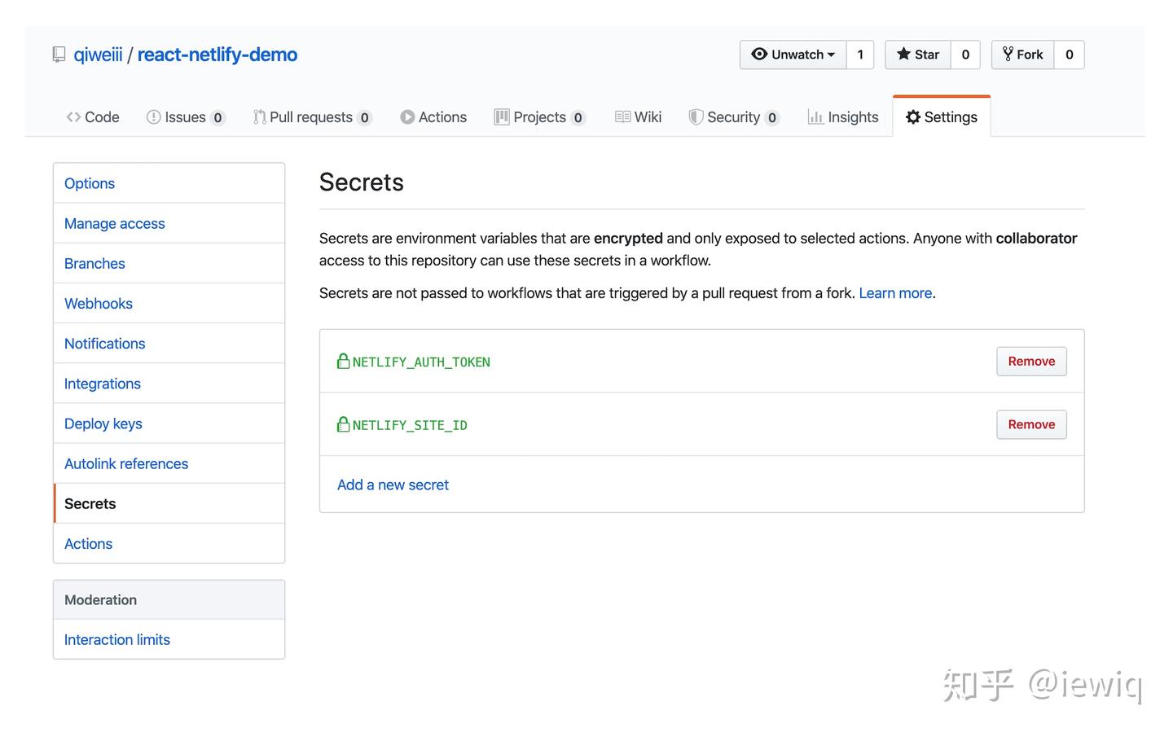
Task: View the forks count next to Fork
Action: pos(1070,55)
